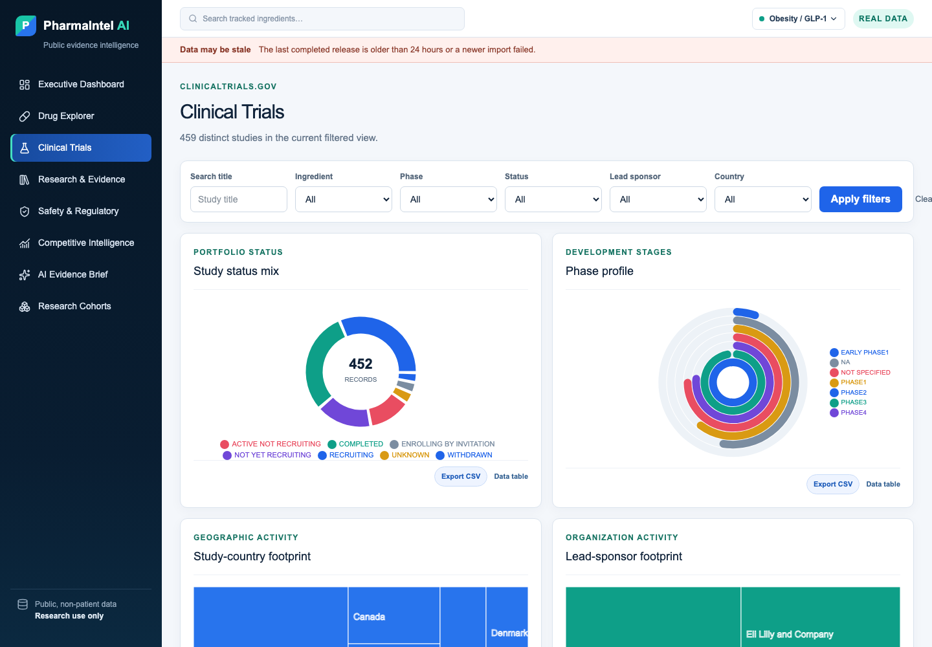Click the Drug Explorer pill icon
The width and height of the screenshot is (932, 647).
point(25,116)
